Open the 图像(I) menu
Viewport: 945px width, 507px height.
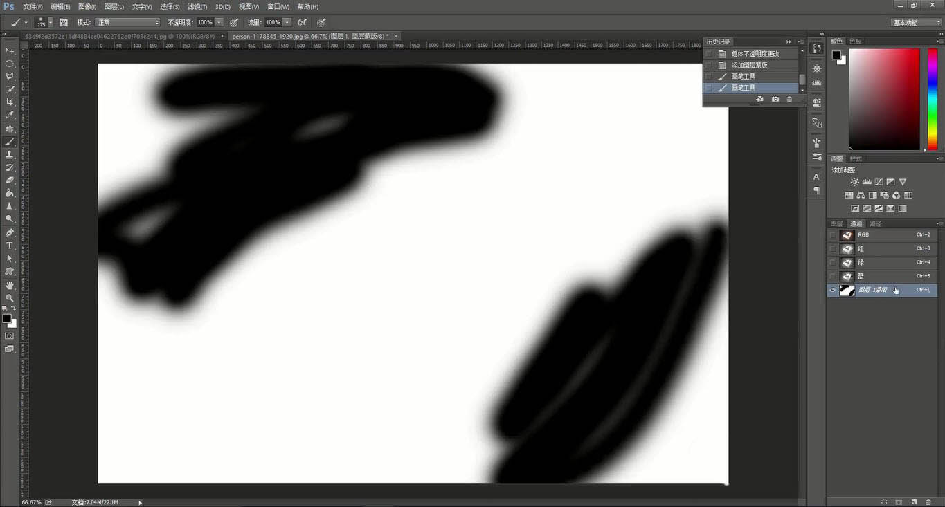tap(87, 6)
